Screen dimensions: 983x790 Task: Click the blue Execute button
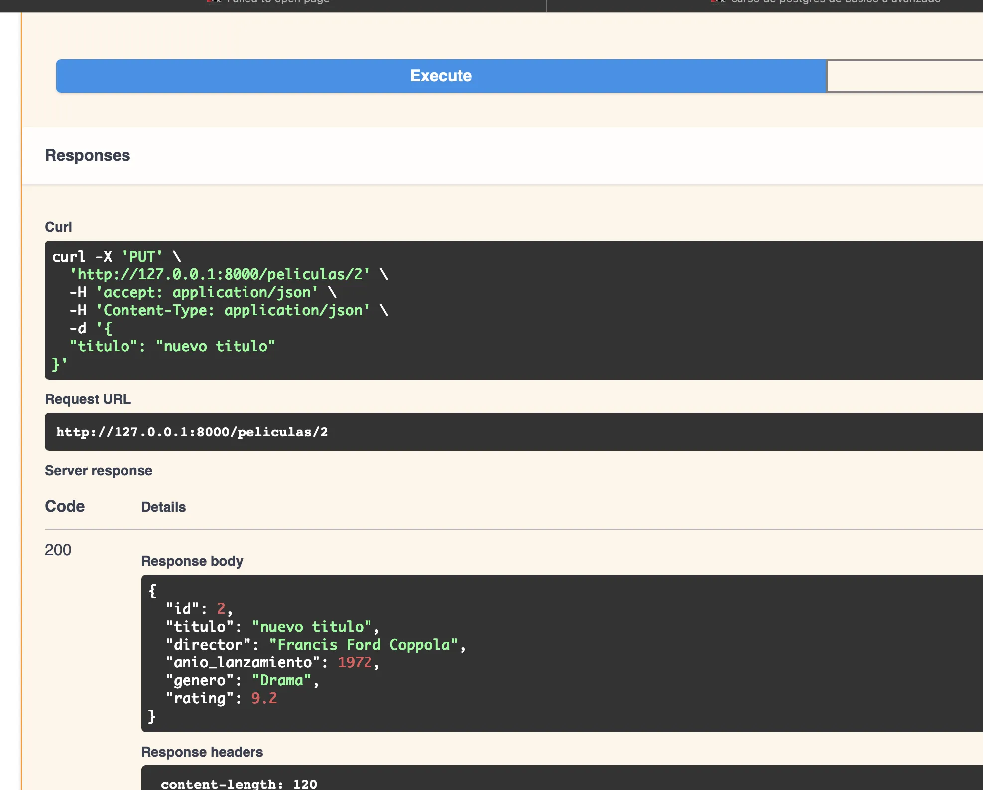441,76
